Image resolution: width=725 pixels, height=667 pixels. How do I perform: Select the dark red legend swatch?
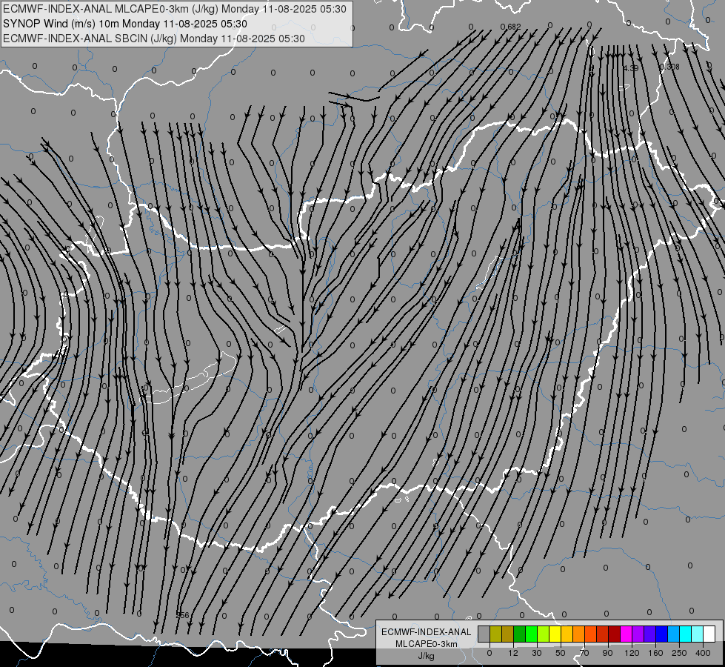tap(615, 634)
